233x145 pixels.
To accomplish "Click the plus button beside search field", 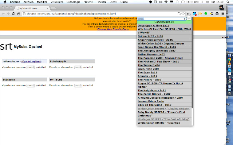I will click(x=189, y=18).
